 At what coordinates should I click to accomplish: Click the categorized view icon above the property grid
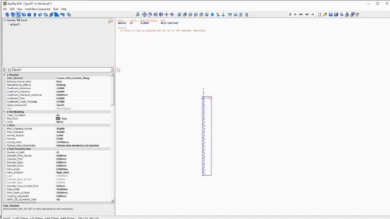click(4, 70)
